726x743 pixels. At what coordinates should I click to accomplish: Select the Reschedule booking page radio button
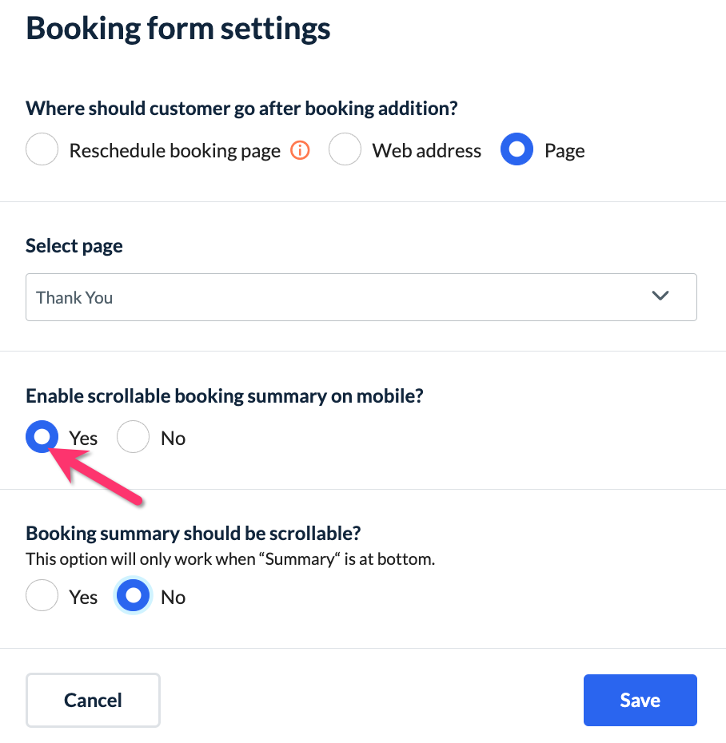pyautogui.click(x=42, y=150)
